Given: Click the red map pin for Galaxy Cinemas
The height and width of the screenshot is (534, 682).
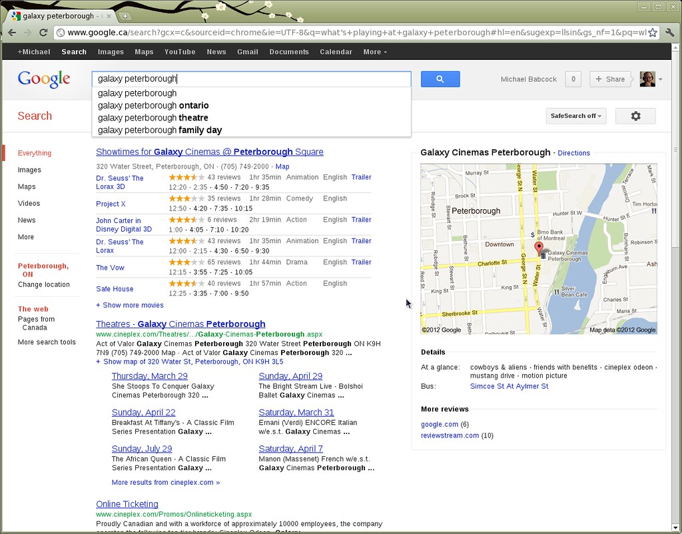Looking at the screenshot, I should coord(538,248).
